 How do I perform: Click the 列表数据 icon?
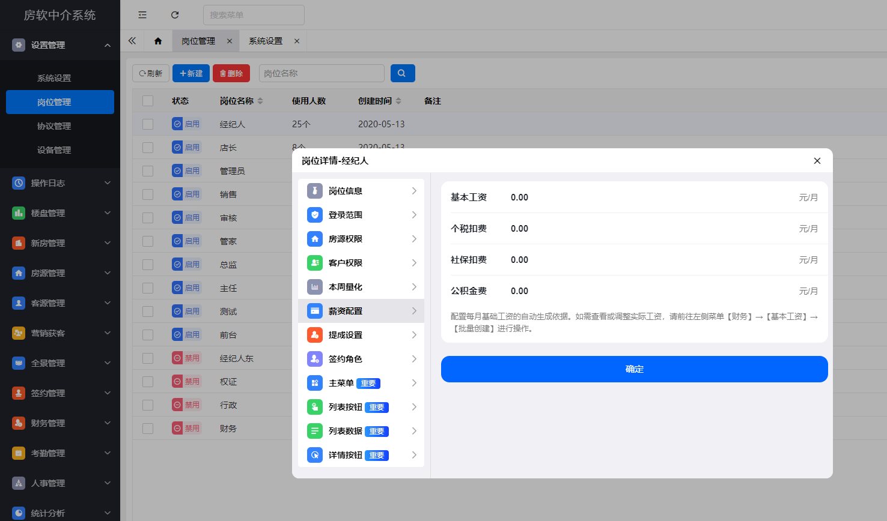tap(315, 431)
